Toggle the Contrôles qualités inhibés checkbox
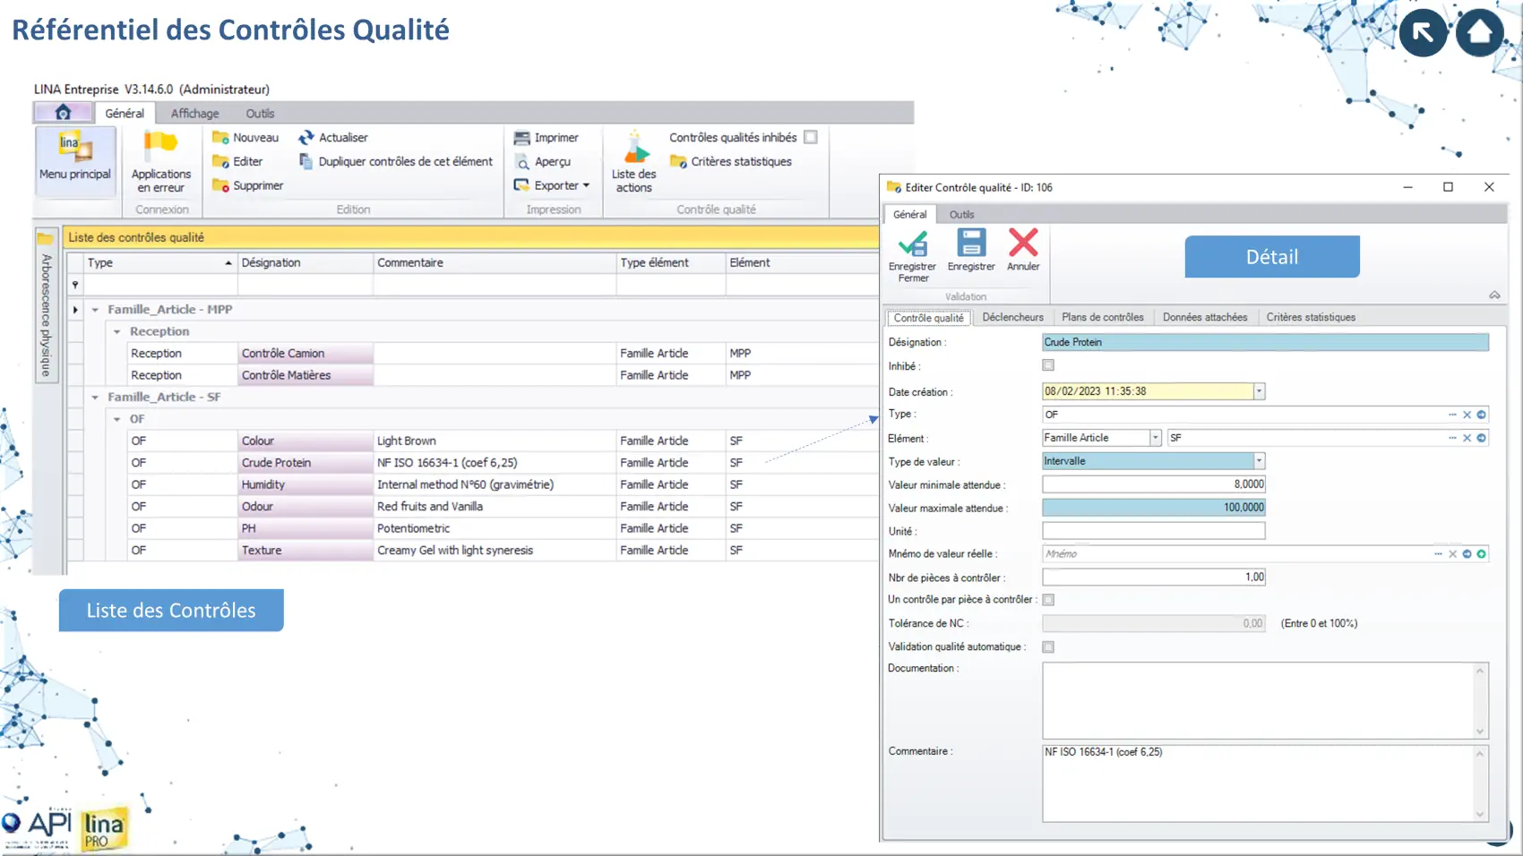Screen dimensions: 1523x856 811,137
